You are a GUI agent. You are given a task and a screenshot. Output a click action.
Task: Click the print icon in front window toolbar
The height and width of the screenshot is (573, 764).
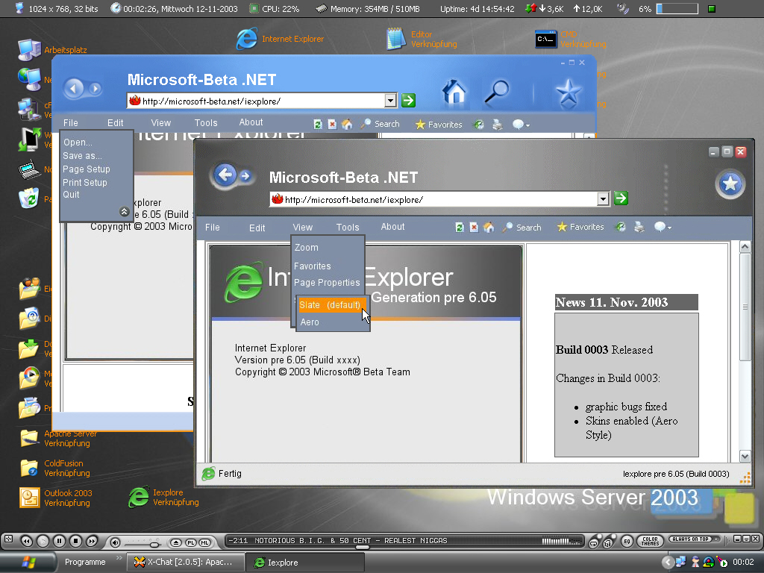point(639,228)
